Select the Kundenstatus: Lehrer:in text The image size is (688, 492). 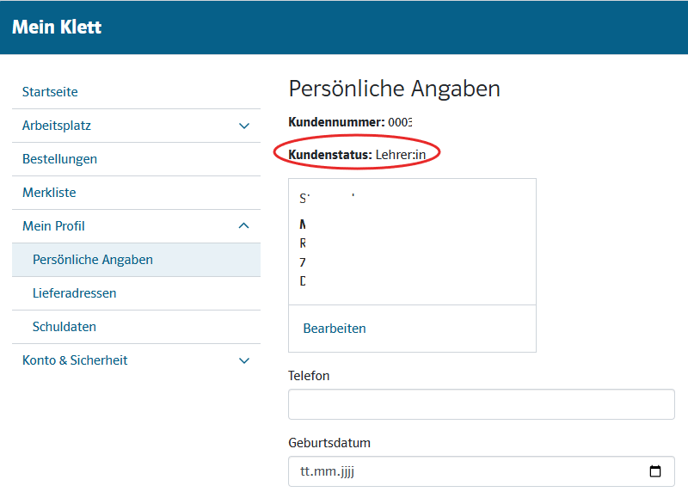coord(357,155)
